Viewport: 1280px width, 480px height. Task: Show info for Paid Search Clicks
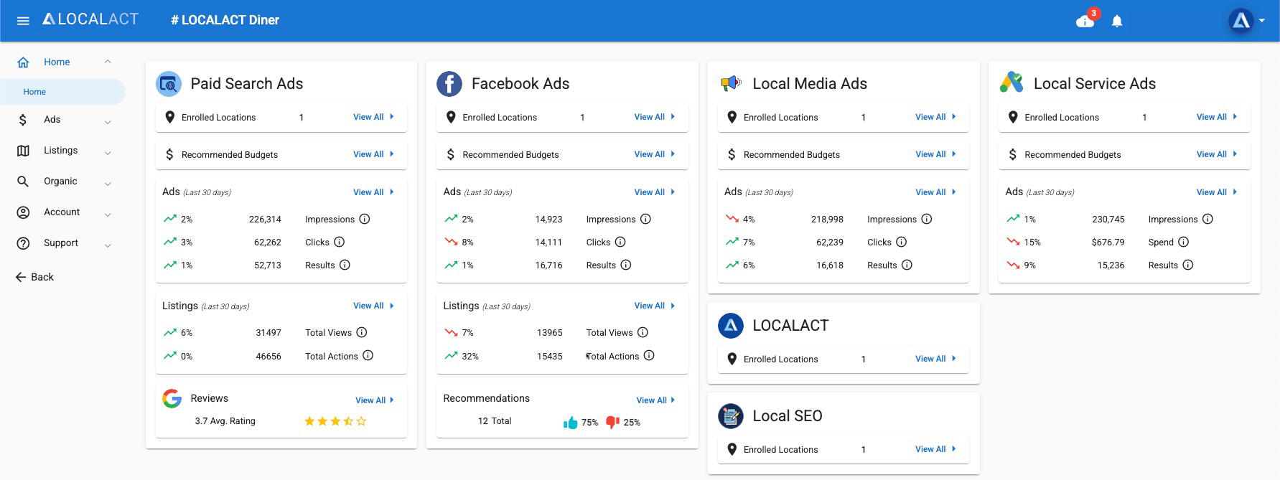point(340,242)
